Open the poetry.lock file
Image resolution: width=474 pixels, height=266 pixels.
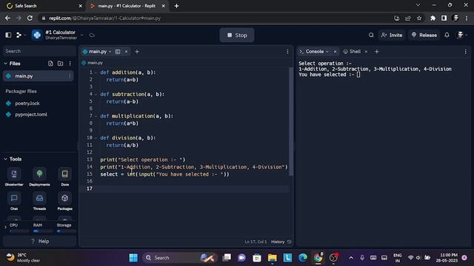(27, 103)
